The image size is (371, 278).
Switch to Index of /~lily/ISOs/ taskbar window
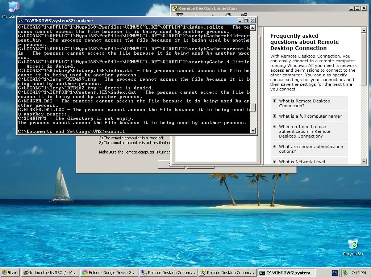click(50, 273)
